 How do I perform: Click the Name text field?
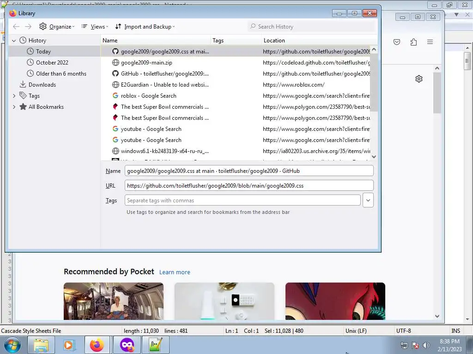pos(249,171)
